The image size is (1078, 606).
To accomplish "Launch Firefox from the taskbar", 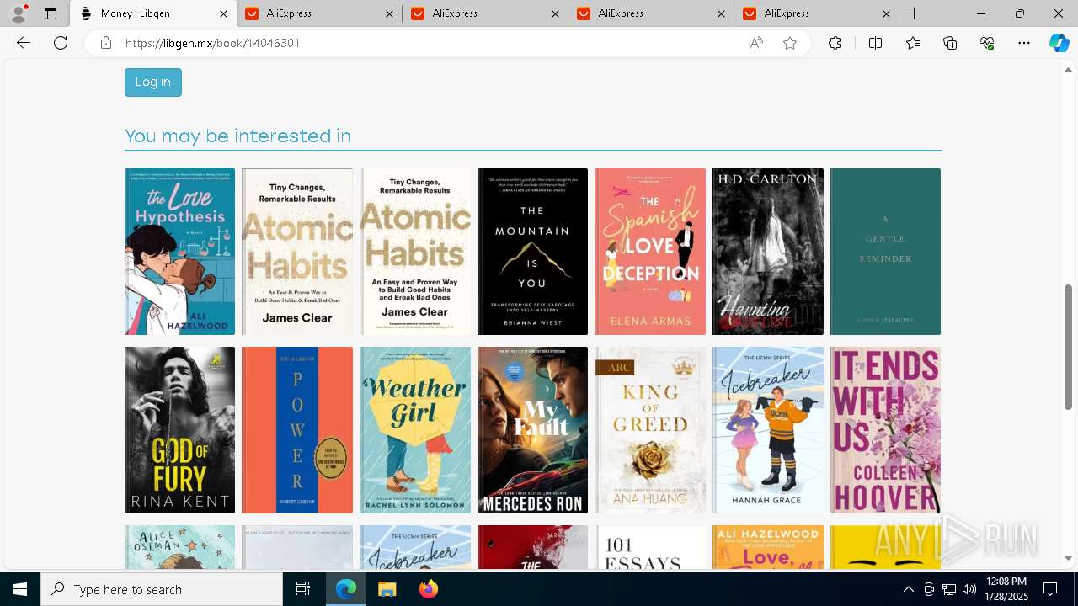I will [428, 589].
